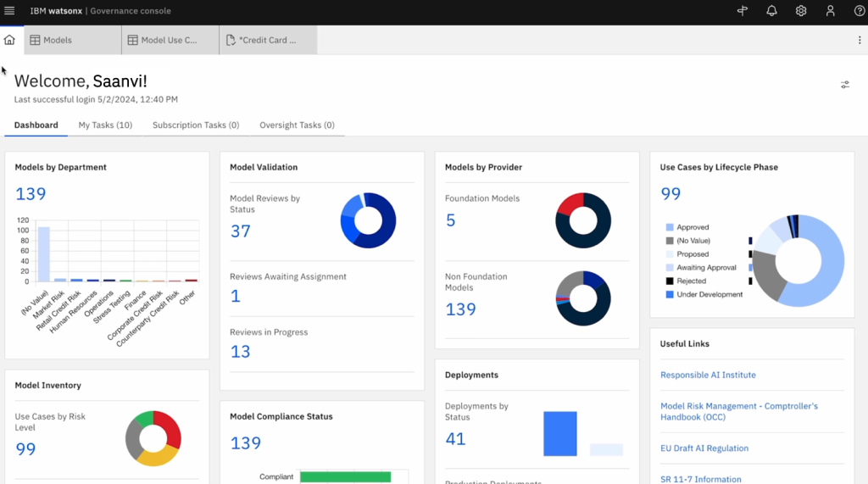Screen dimensions: 868x484
Task: Click the table icon on Models tab
Action: (x=35, y=40)
